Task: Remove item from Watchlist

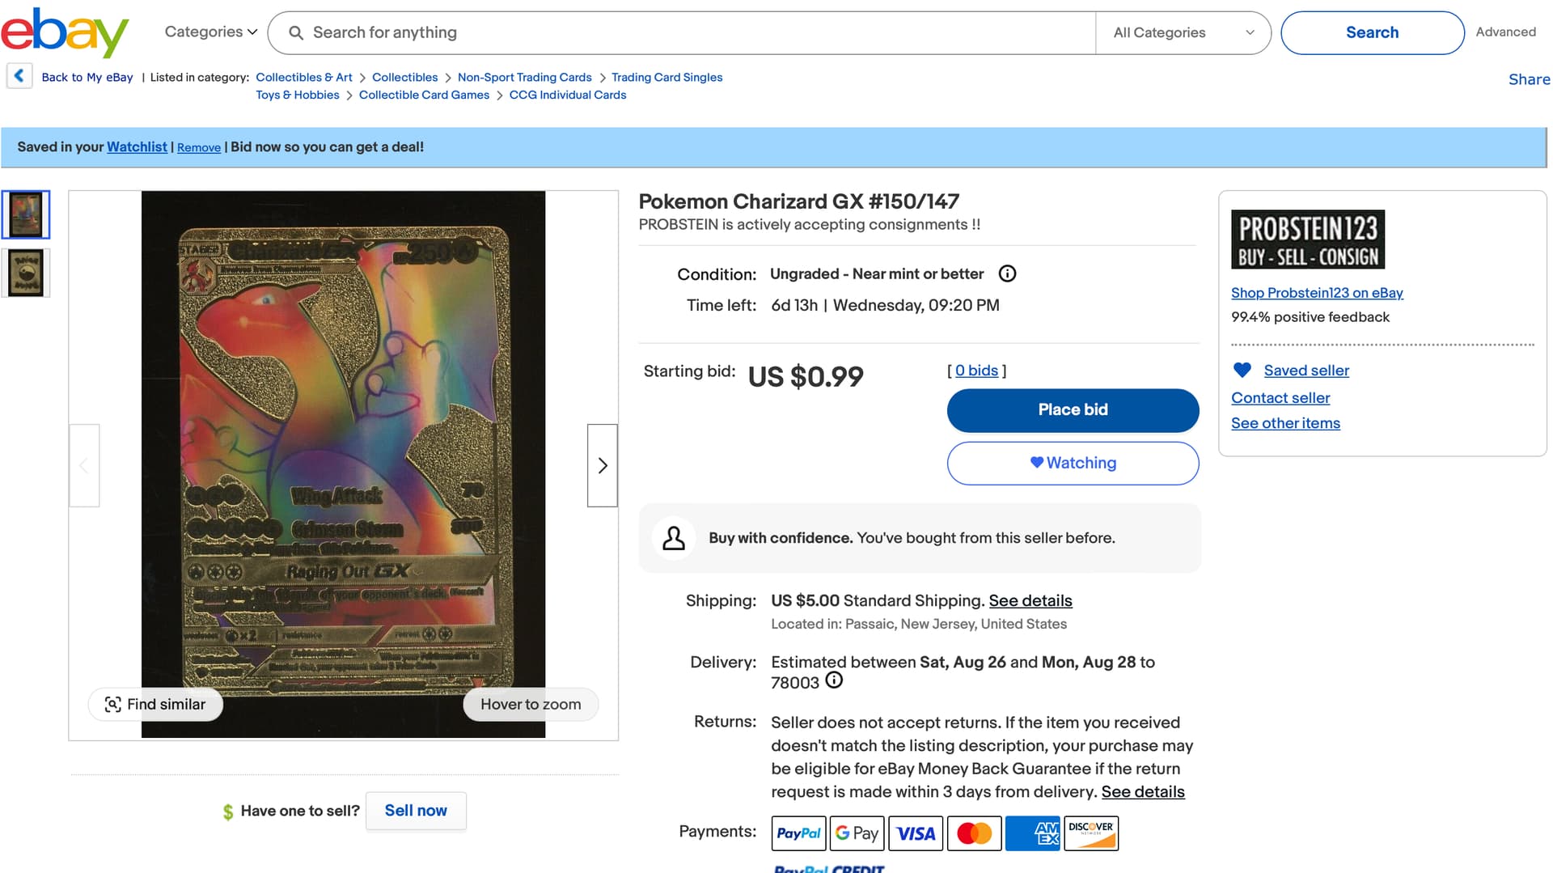Action: pyautogui.click(x=199, y=147)
